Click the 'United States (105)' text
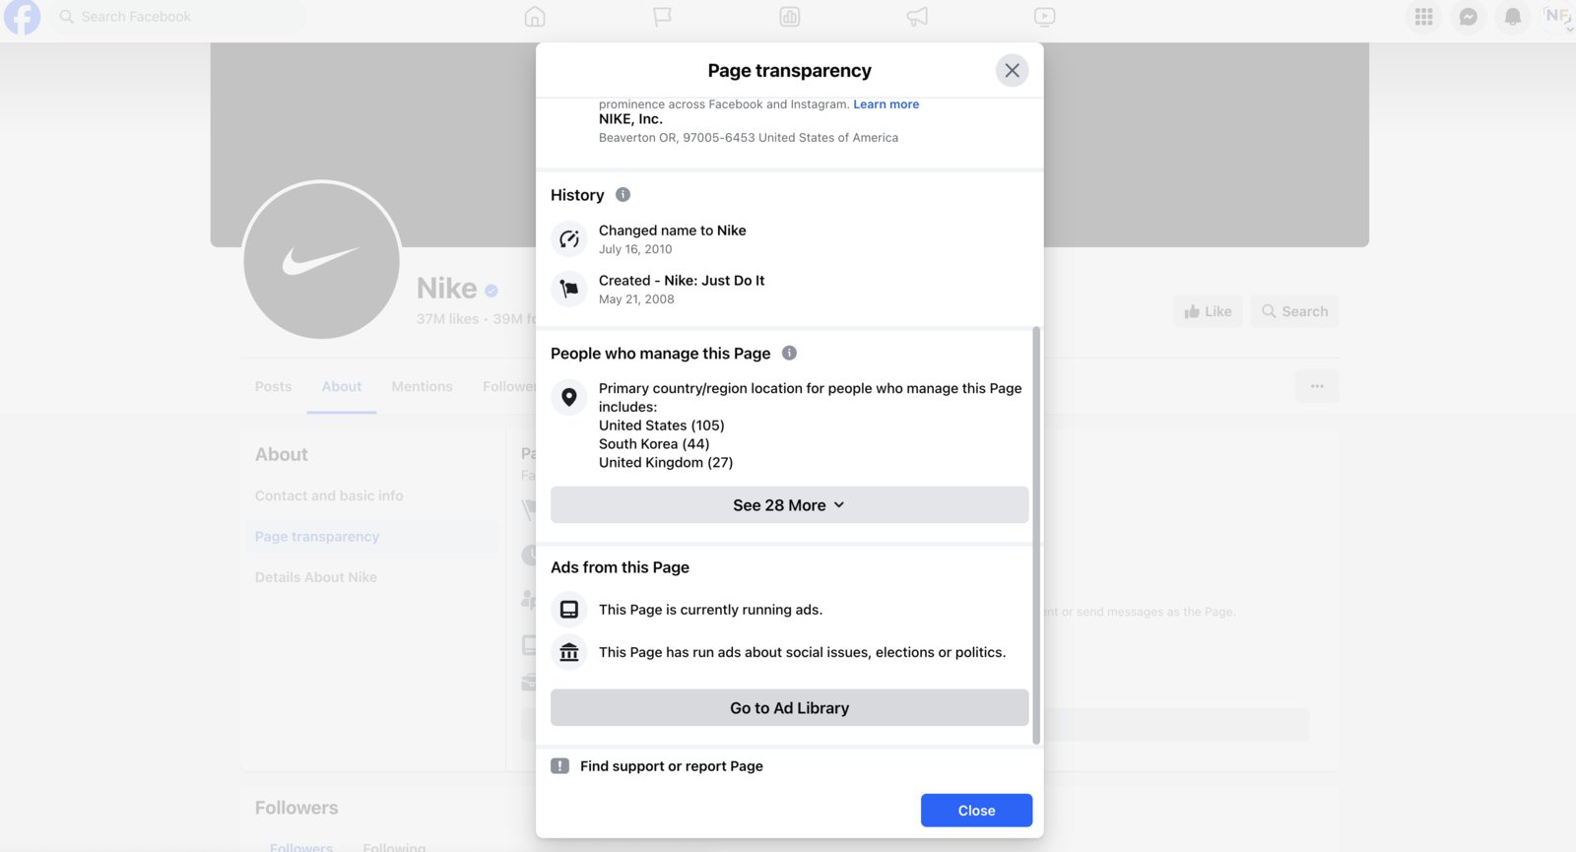 [x=662, y=426]
